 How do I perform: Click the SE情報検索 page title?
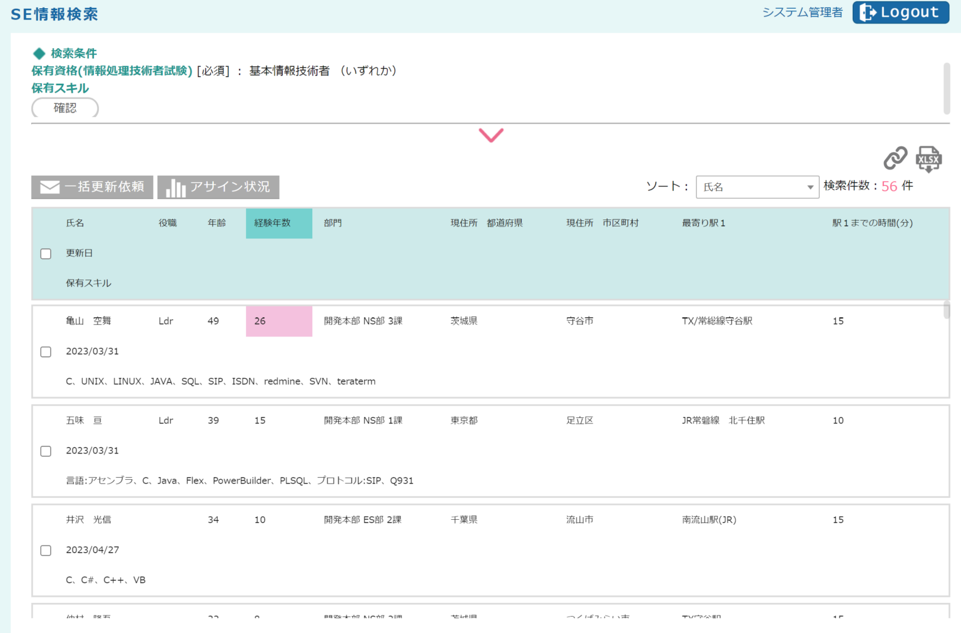click(x=54, y=14)
